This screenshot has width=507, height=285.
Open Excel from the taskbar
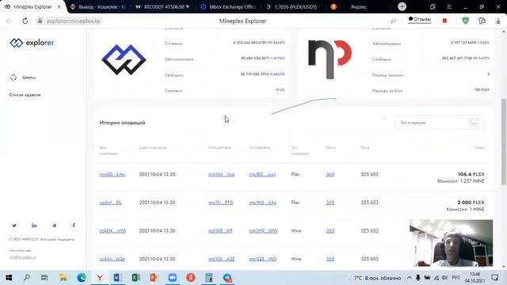(135, 278)
